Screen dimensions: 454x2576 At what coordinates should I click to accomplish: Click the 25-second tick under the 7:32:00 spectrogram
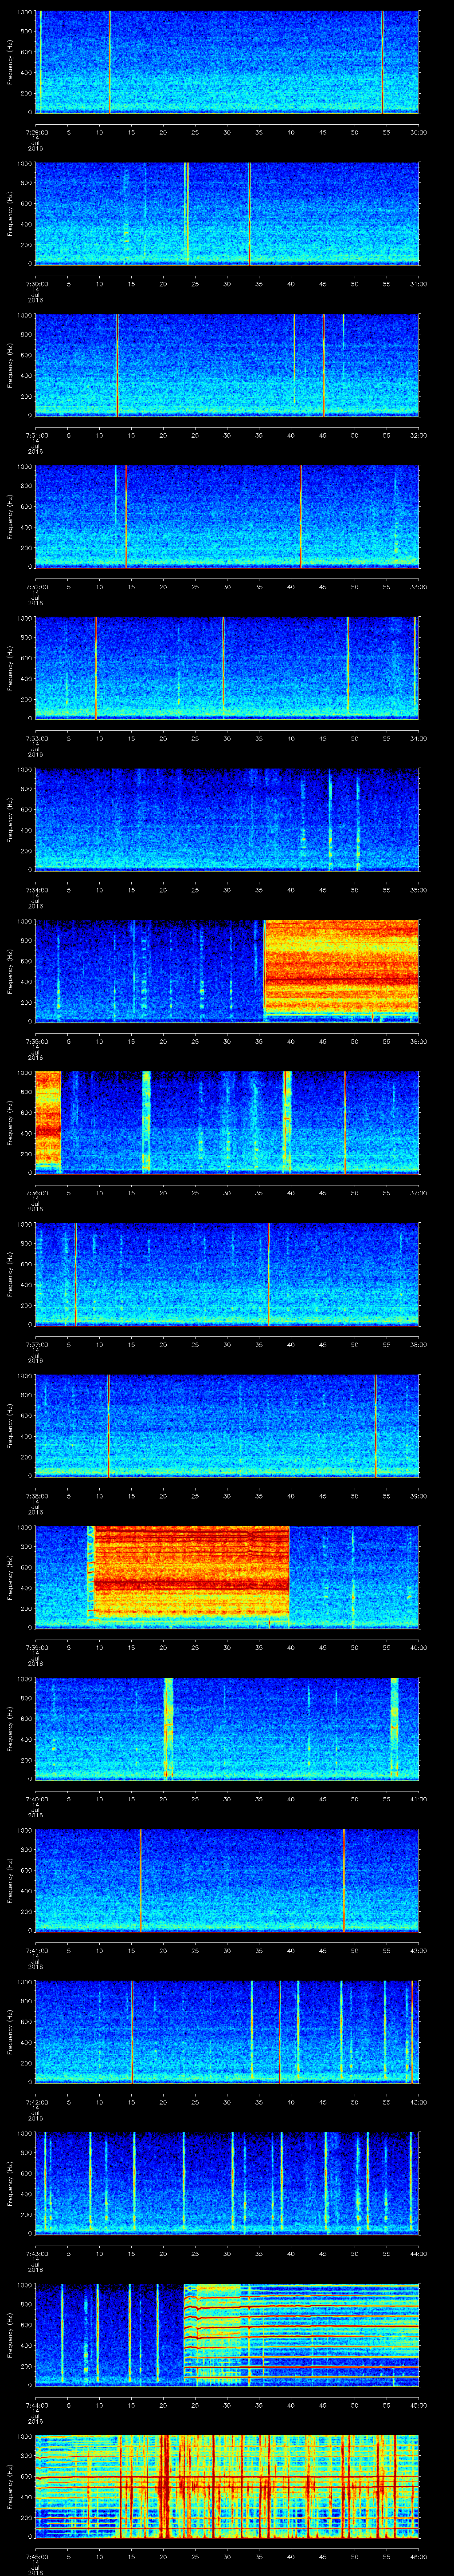[195, 587]
